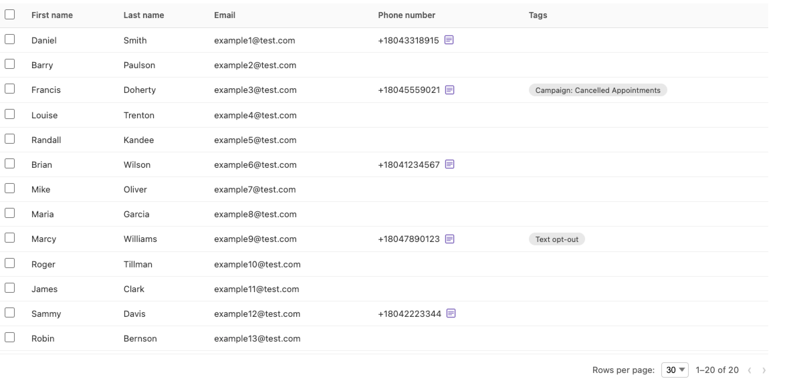Viewport: 787px width, 383px height.
Task: Click example7@test.com email cell
Action: tap(255, 189)
